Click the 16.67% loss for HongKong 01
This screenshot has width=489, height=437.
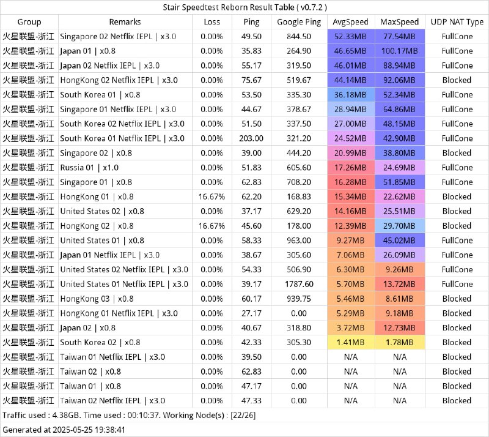211,197
